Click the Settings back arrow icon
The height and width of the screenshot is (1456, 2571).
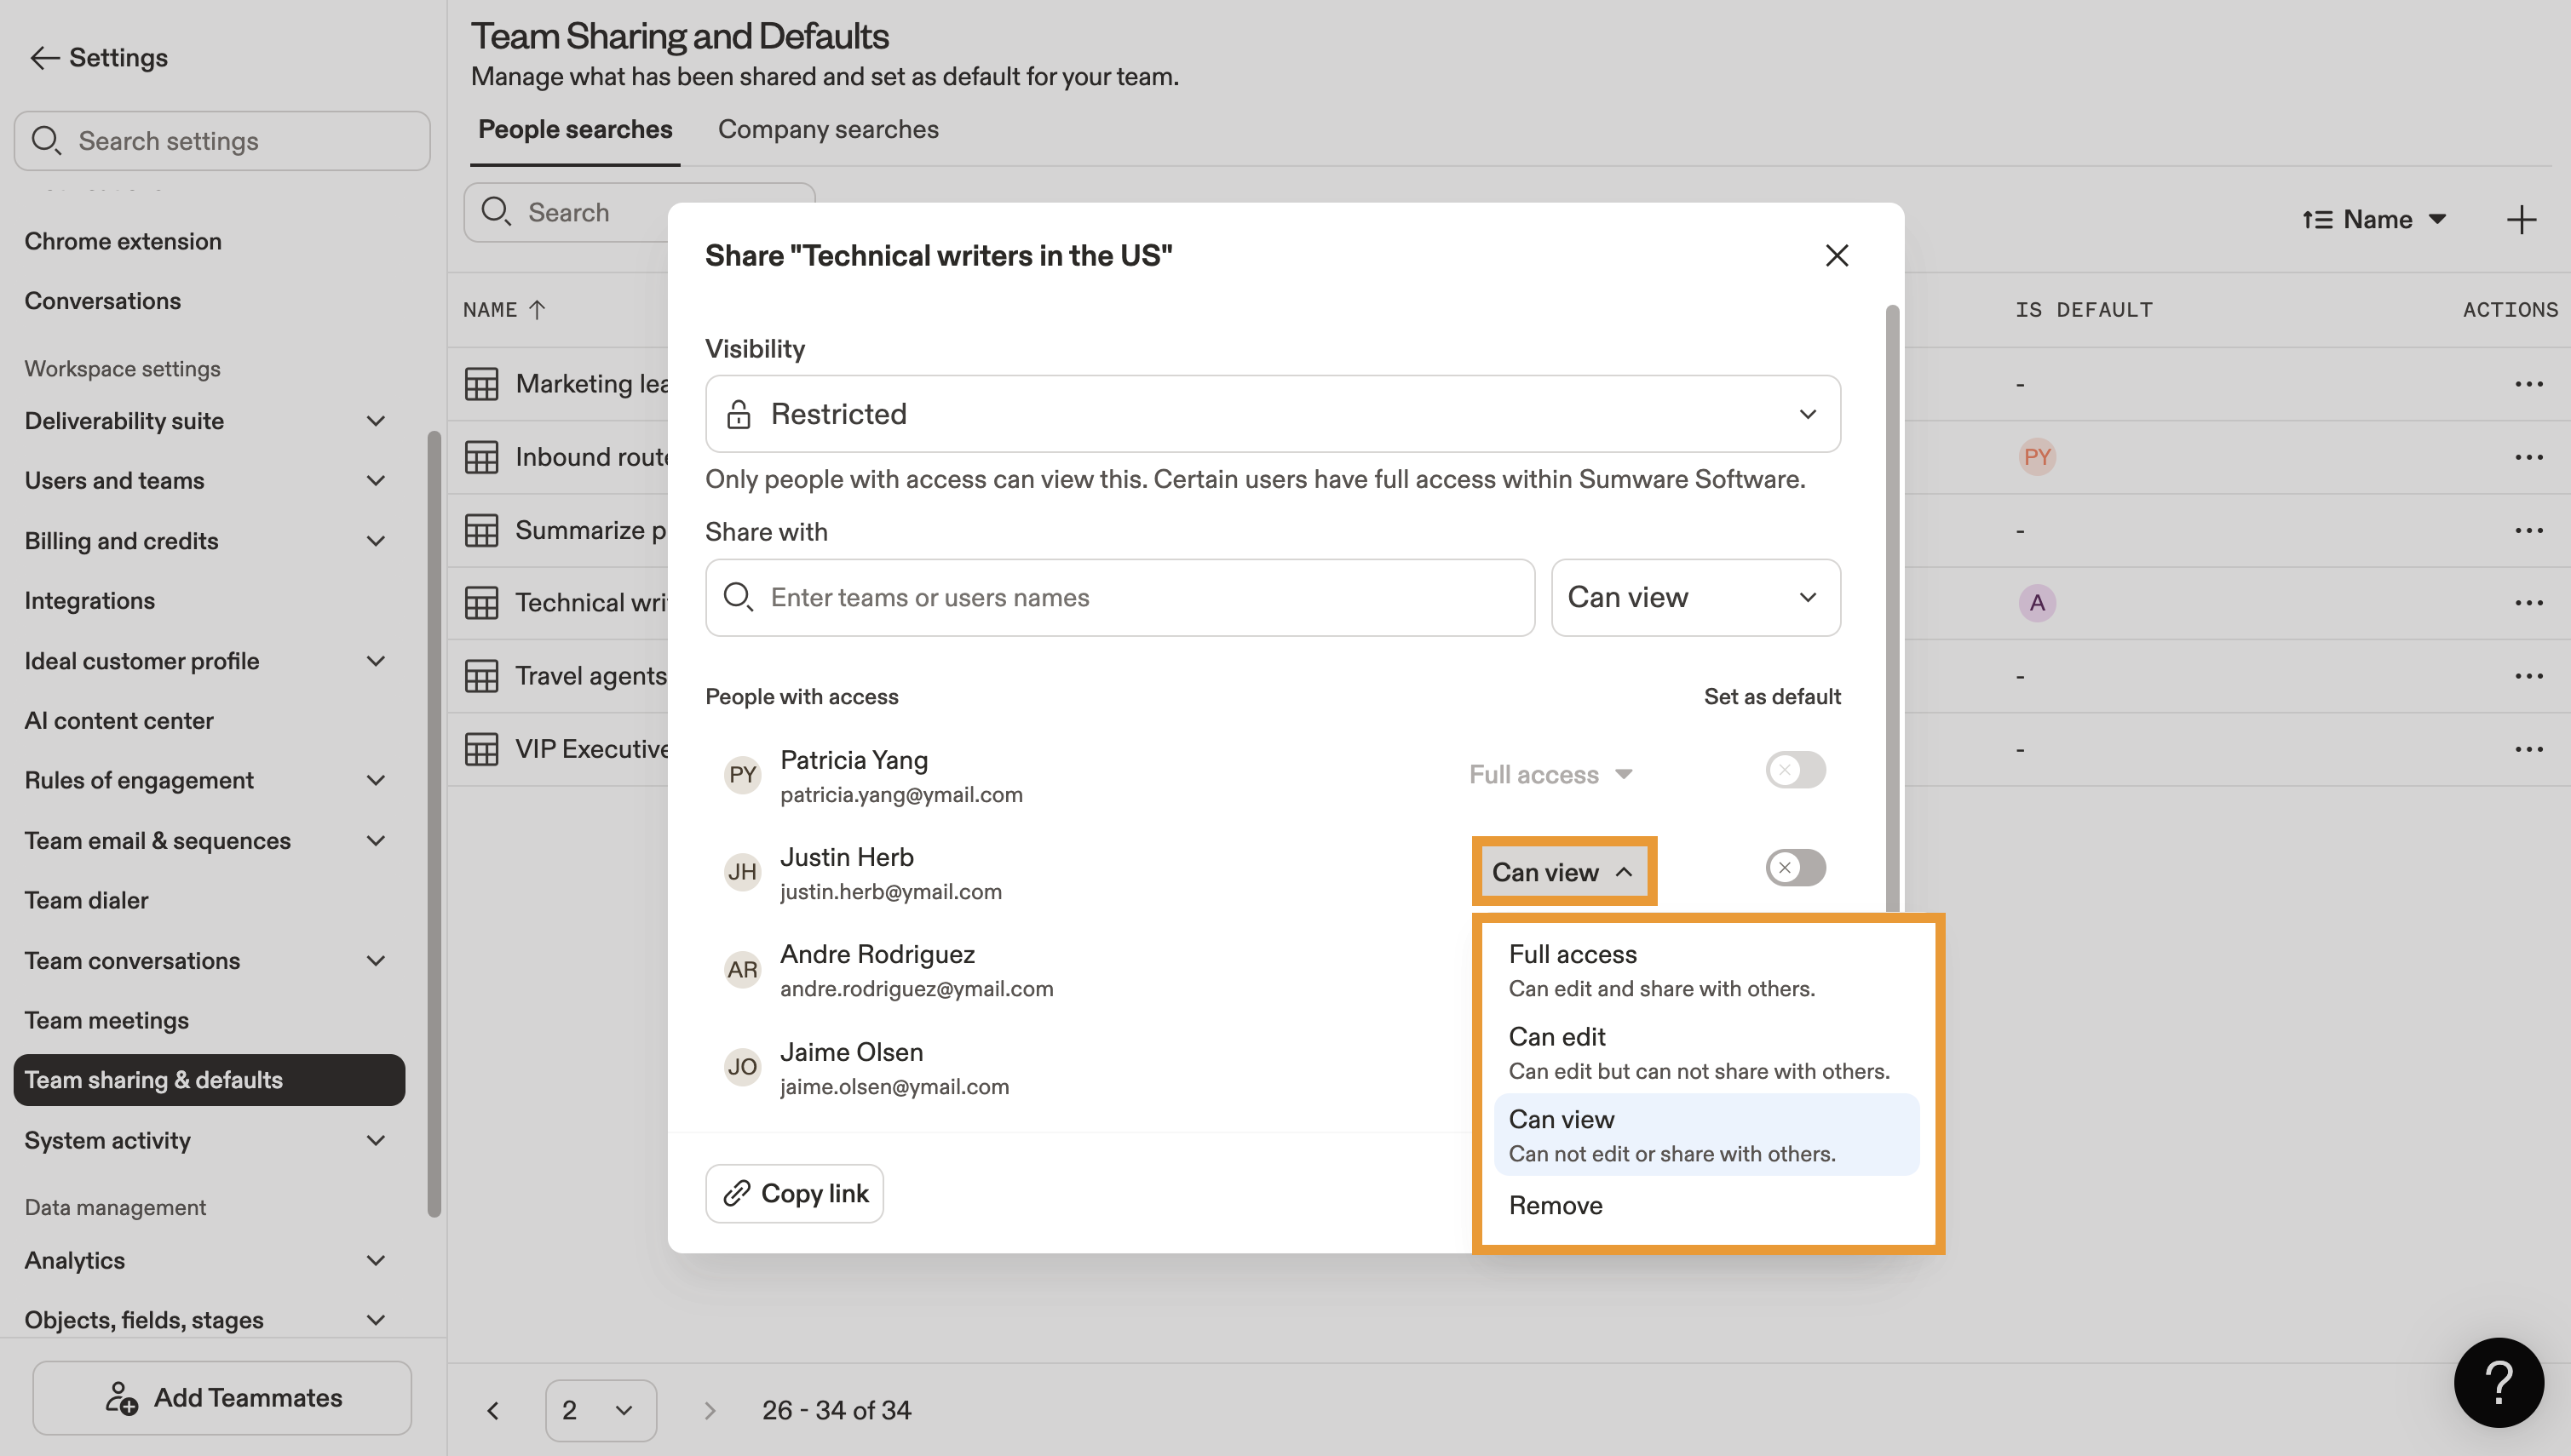coord(44,58)
